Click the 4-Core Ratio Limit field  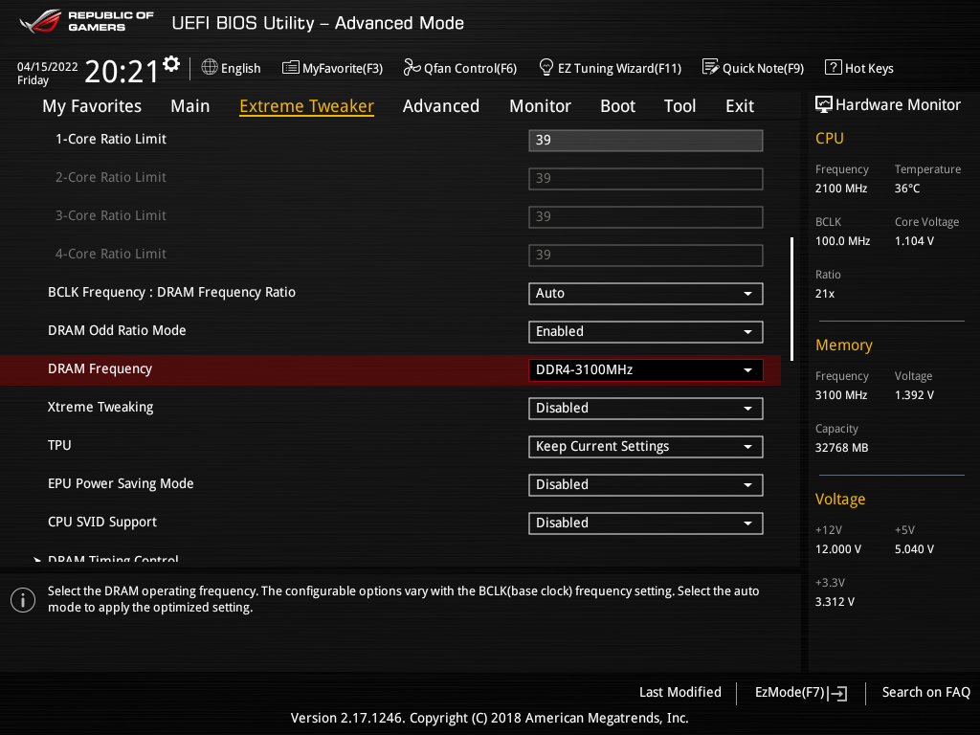645,255
